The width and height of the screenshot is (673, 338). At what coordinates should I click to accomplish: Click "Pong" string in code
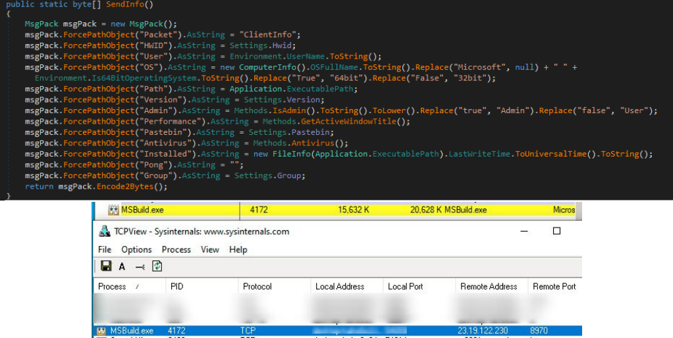pos(153,165)
